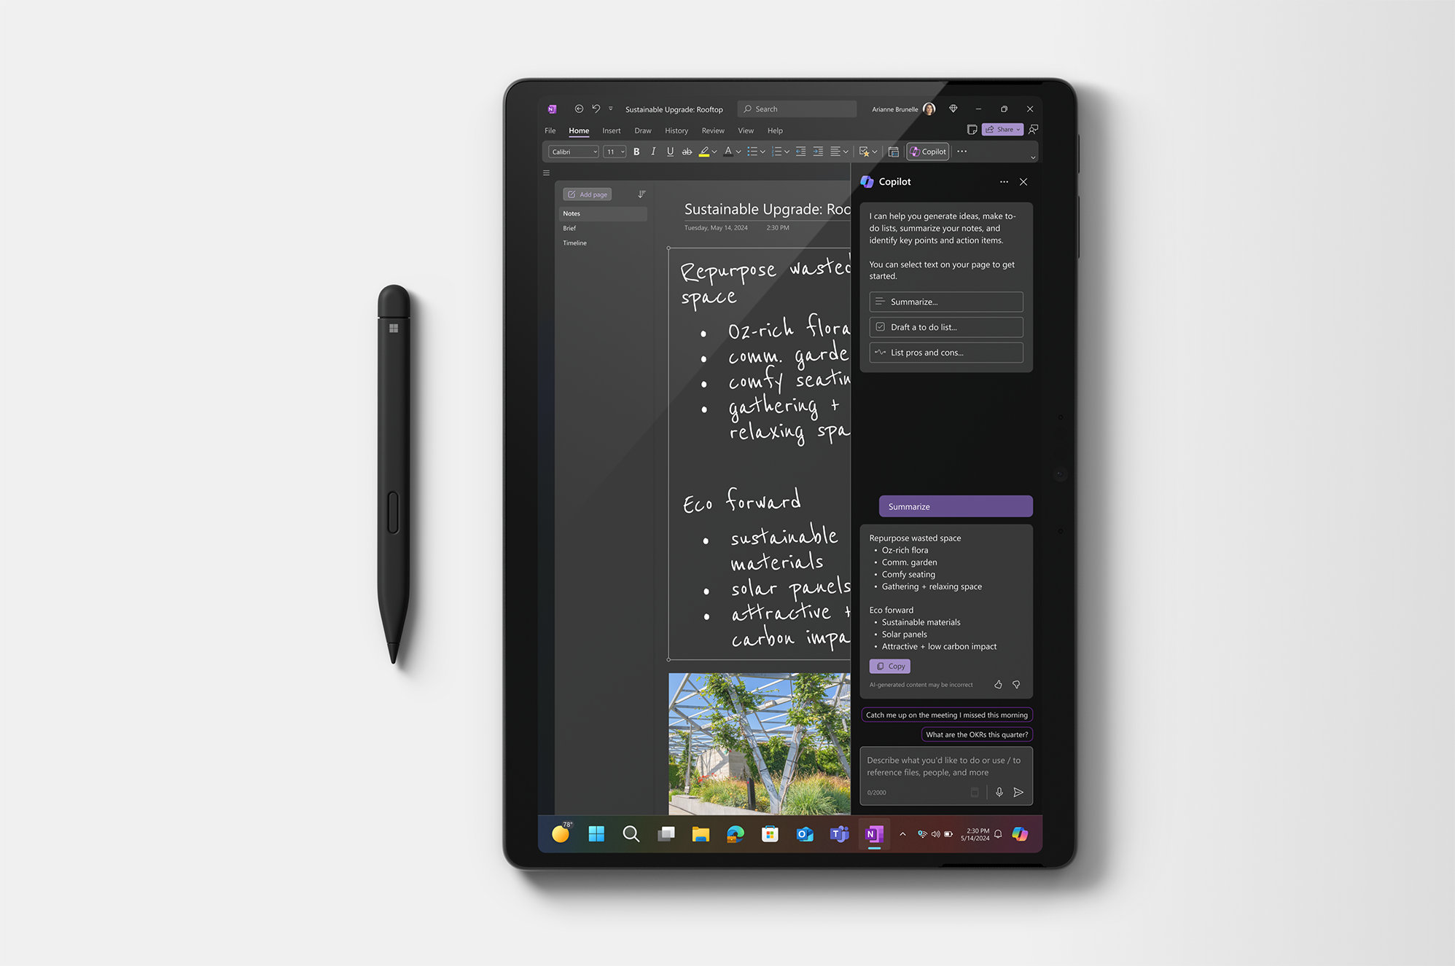Click the Italic formatting icon
This screenshot has height=966, width=1455.
(652, 152)
